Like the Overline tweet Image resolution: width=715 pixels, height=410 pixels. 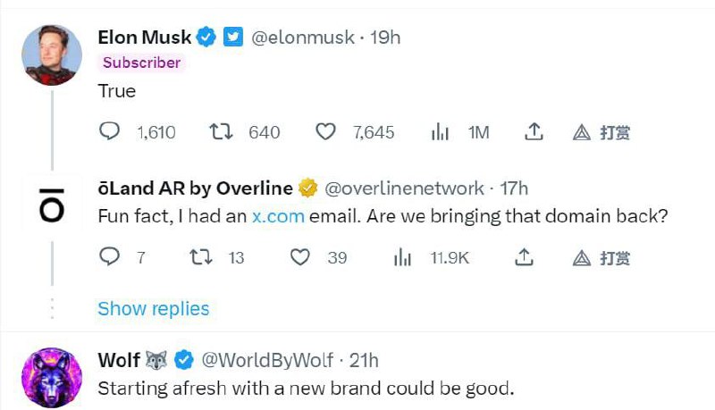coord(301,258)
